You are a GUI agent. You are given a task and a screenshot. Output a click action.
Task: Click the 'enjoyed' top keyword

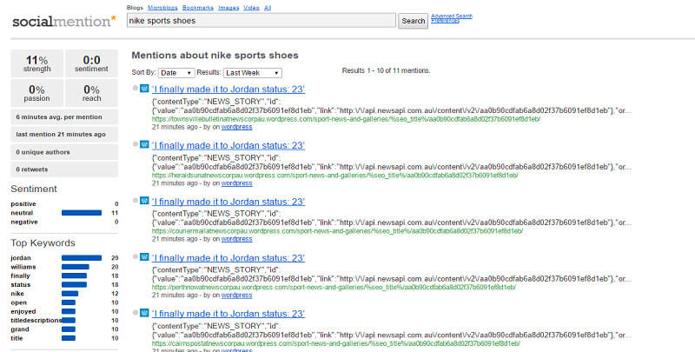coord(23,311)
